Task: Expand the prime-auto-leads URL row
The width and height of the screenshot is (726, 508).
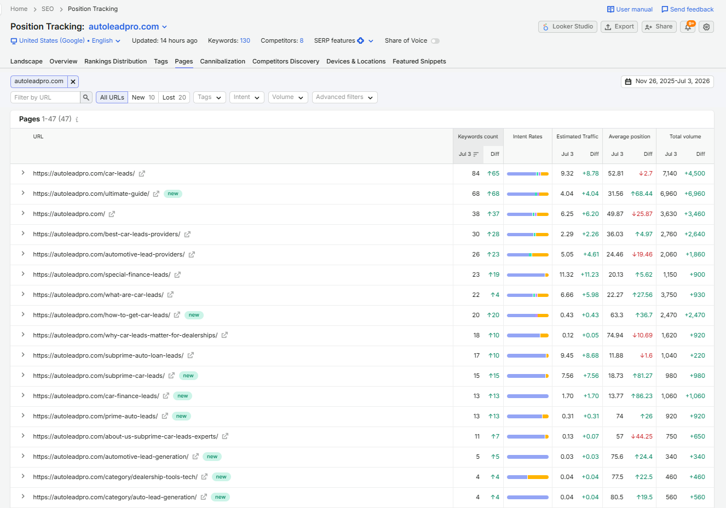Action: tap(23, 416)
